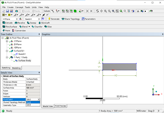Select the Thin/Surface tool
Viewport: 164px width, 113px height.
[10, 26]
